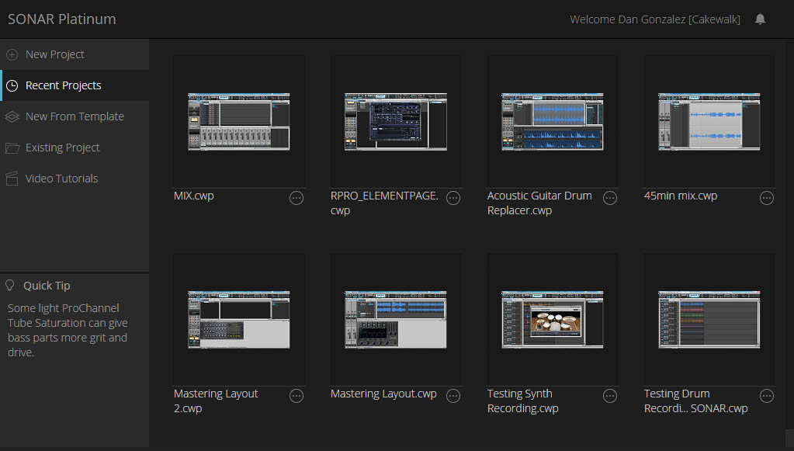Viewport: 794px width, 451px height.
Task: Open options for Testing Synth Recording.cwp
Action: pos(610,396)
